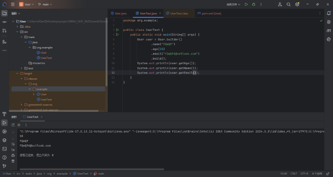This screenshot has height=177, width=333.
Task: Open more run actions three-dot menu in top toolbar
Action: [261, 4]
